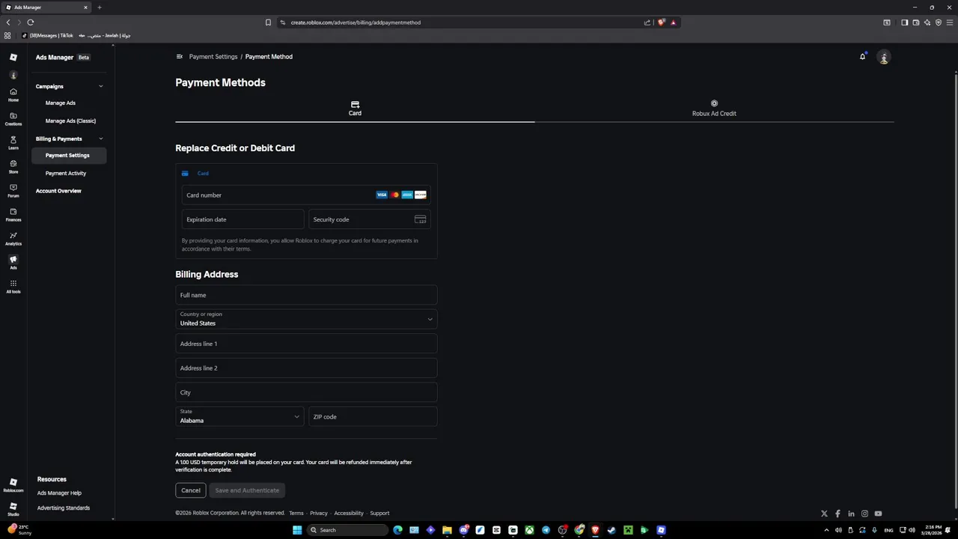Open Account Overview nav item
The image size is (958, 539).
[58, 191]
